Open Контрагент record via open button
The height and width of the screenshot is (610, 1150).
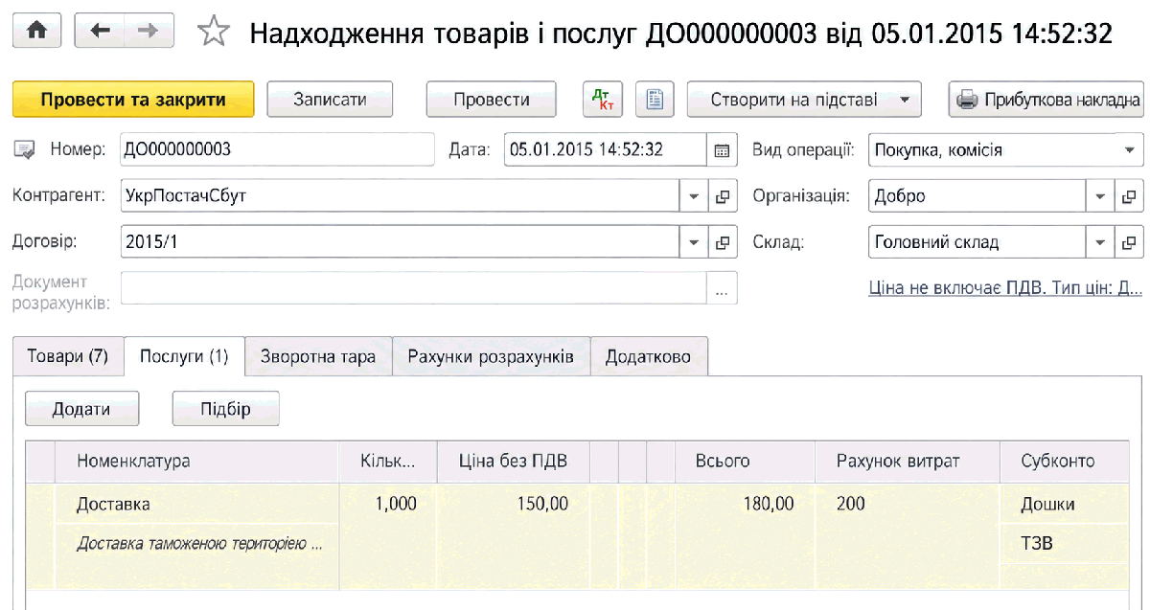[x=724, y=196]
